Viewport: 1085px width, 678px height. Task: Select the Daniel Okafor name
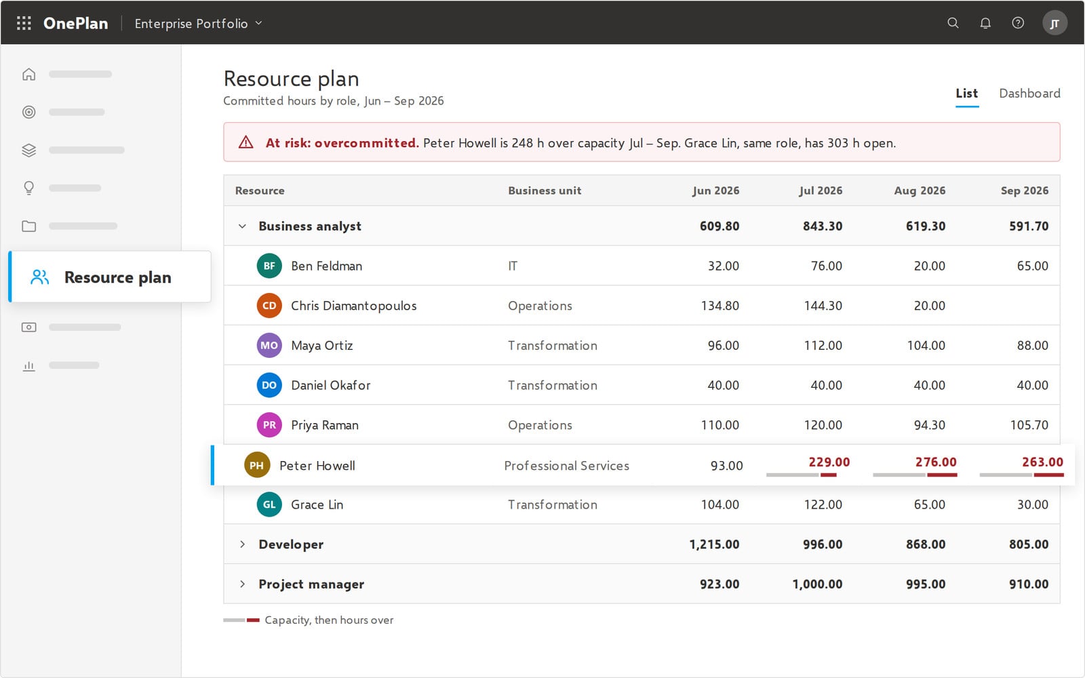(x=331, y=385)
